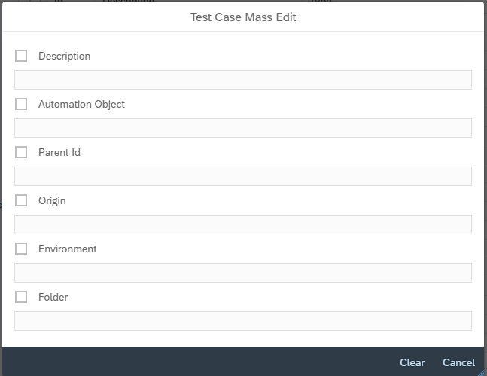Click the dialog resize handle in the corner
Screen dimensions: 487x376
tap(482, 371)
